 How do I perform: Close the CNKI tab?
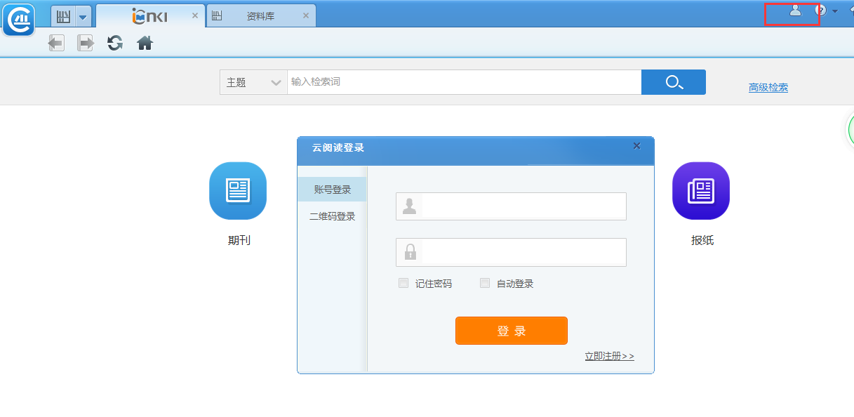coord(195,15)
